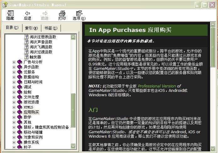Click the contents tree scroll-up arrow
This screenshot has width=218, height=153.
[73, 37]
